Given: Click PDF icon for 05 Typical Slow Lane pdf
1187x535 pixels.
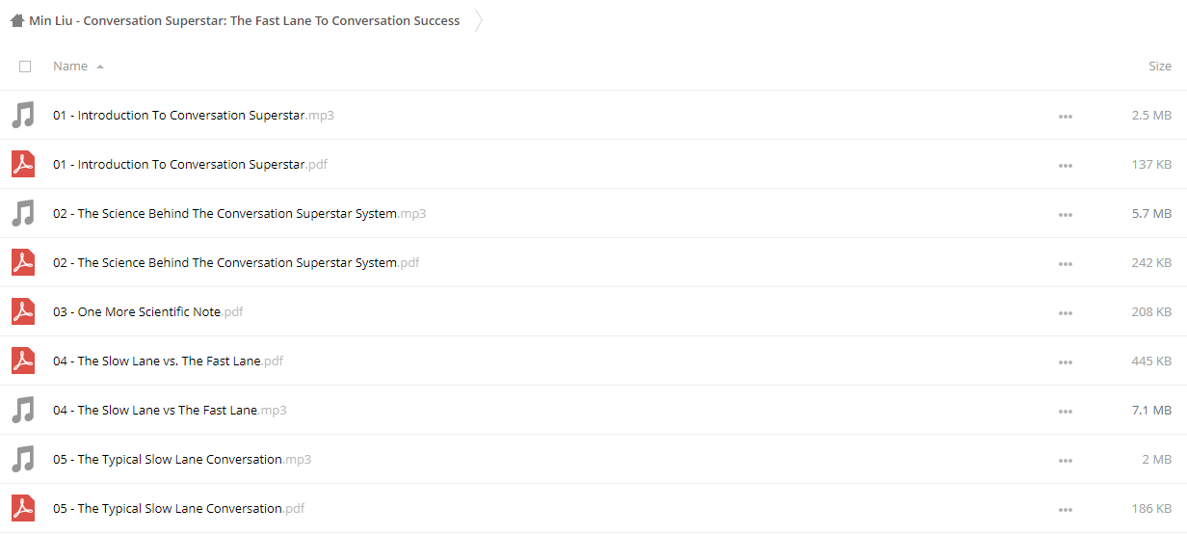Looking at the screenshot, I should point(23,509).
